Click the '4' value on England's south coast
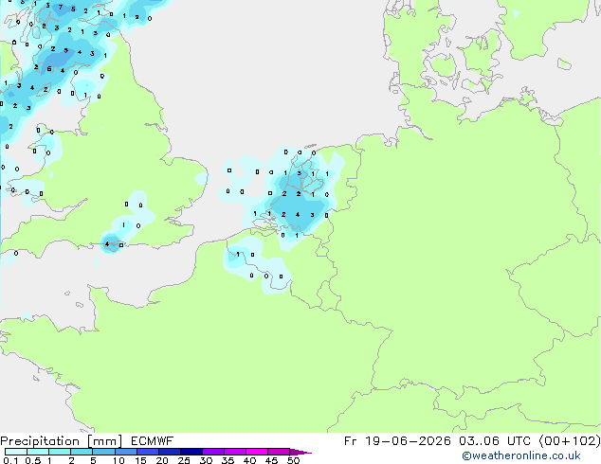The width and height of the screenshot is (601, 464). pyautogui.click(x=107, y=244)
